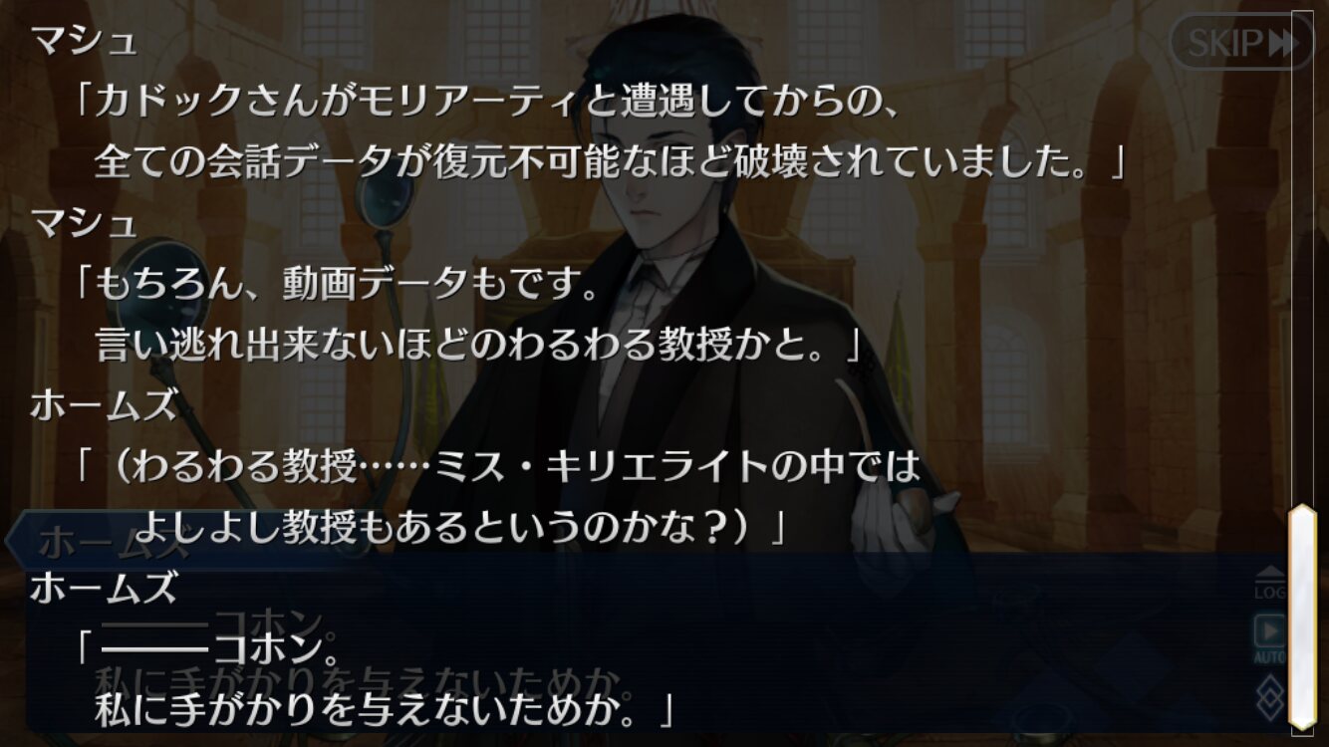Open the LOG icon above AUTO
The width and height of the screenshot is (1329, 747).
point(1270,584)
